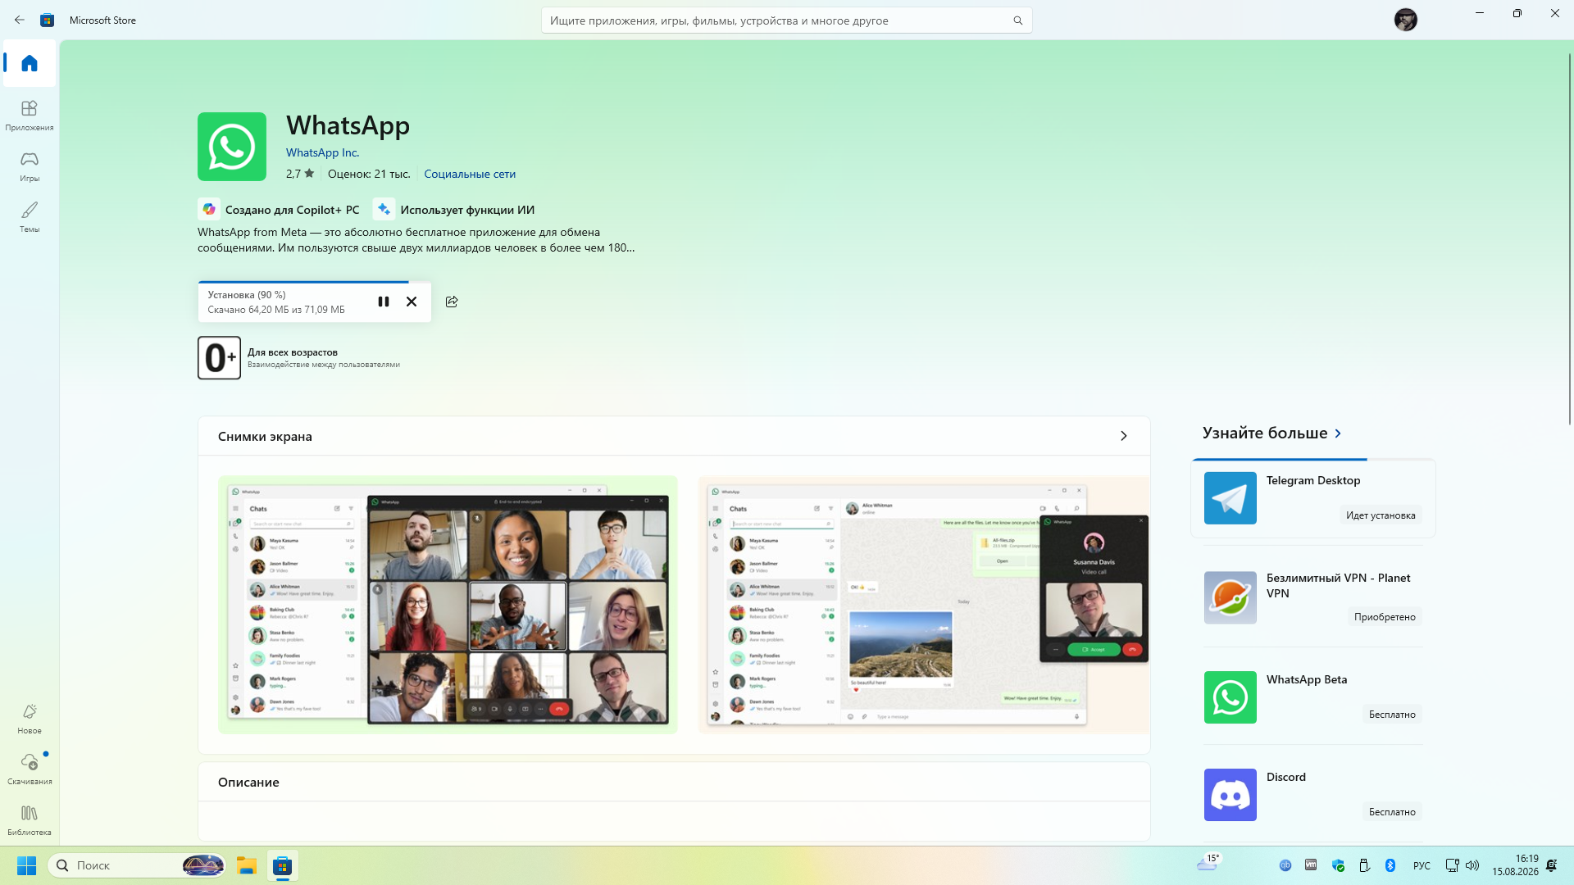The height and width of the screenshot is (885, 1574).
Task: Click Microsoft Store taskbar icon
Action: point(283,865)
